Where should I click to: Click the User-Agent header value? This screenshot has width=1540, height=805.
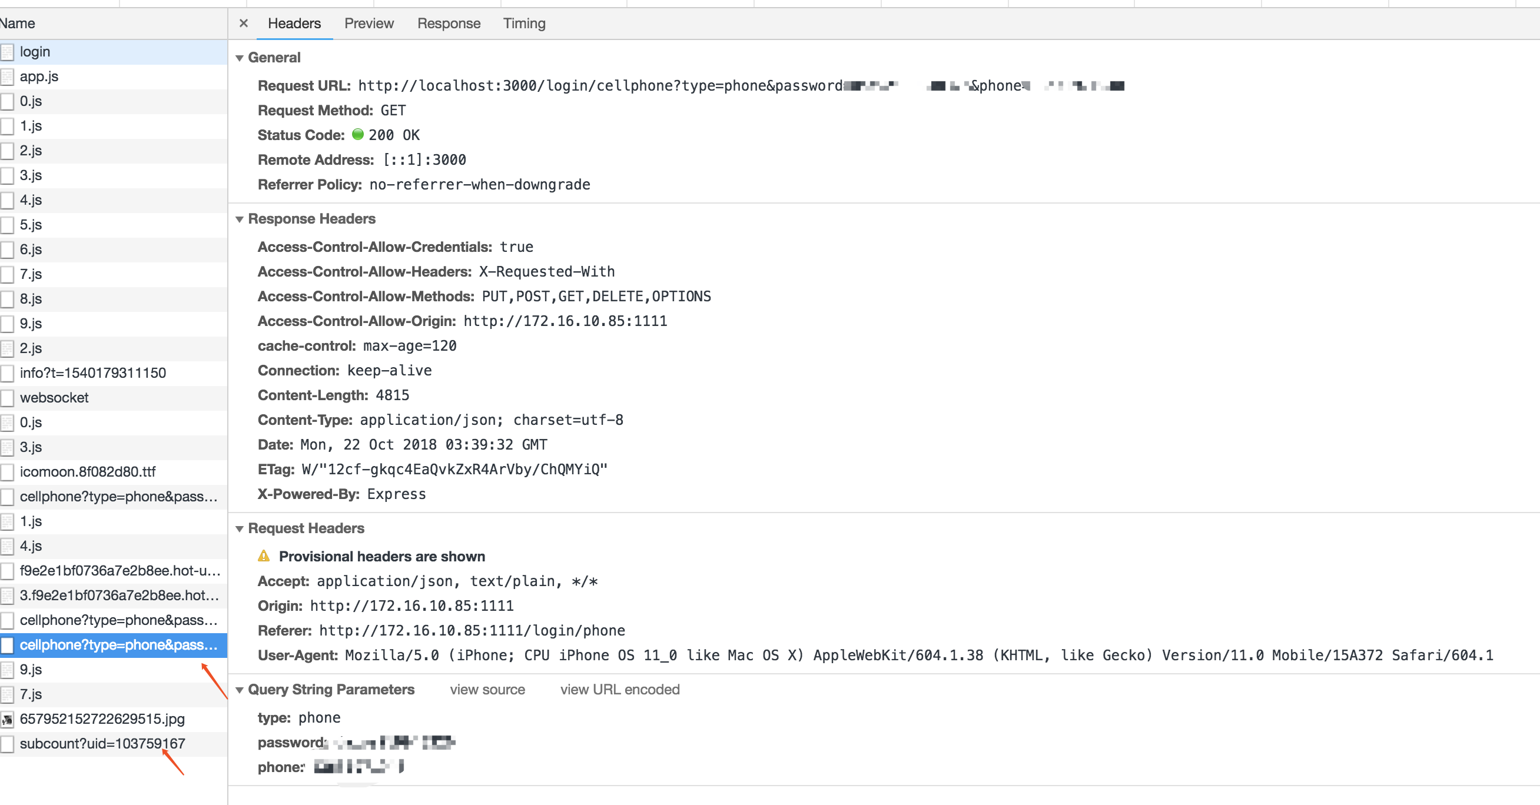point(919,655)
